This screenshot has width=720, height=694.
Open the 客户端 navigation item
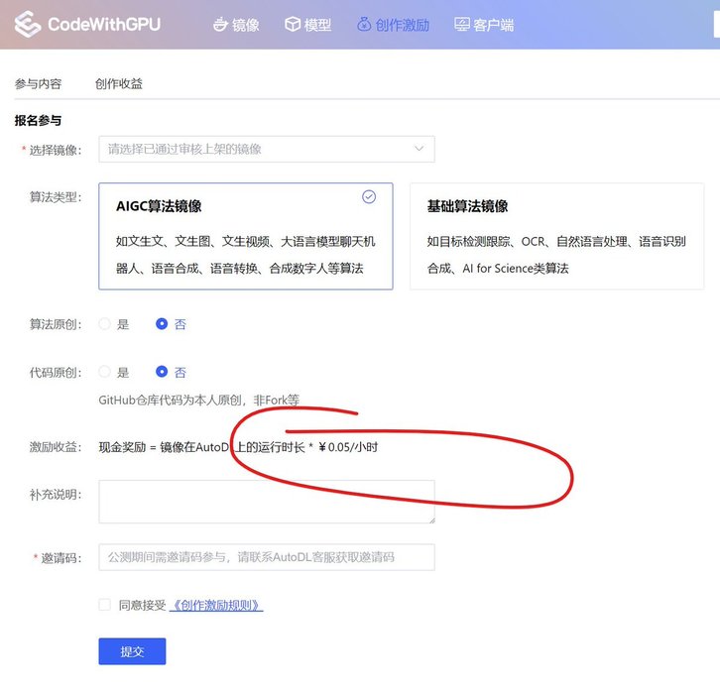coord(484,25)
